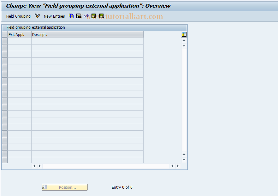Click the vertical scrollbar track
This screenshot has width=278, height=196.
(184, 100)
